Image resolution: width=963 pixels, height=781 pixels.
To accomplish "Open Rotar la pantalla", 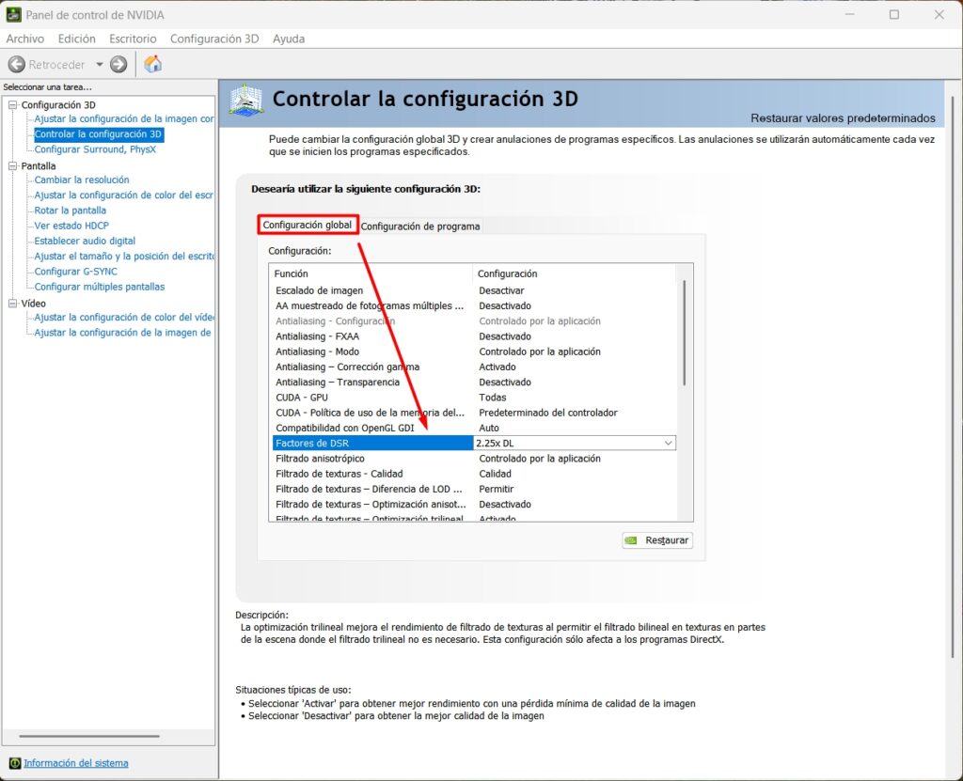I will coord(70,210).
